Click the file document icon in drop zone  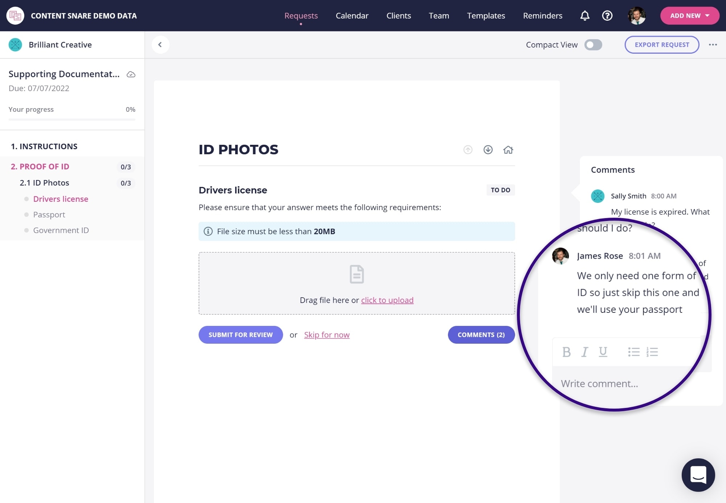tap(357, 274)
